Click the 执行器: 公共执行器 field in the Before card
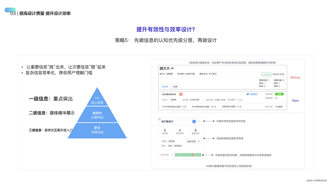Screen dimensions: 334x188 click(186, 74)
